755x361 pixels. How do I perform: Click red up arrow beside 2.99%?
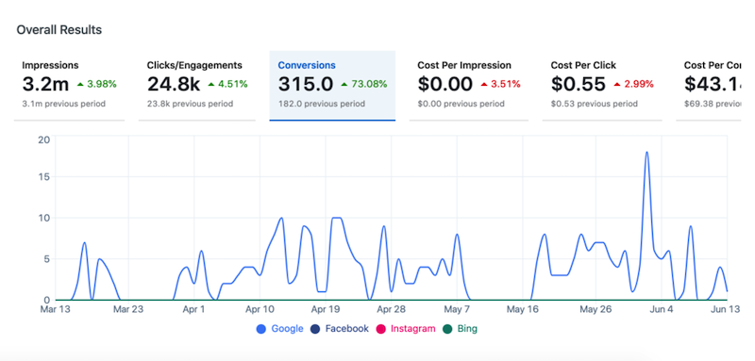click(617, 85)
